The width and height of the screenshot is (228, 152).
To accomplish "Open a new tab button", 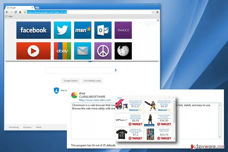I will (x=37, y=8).
